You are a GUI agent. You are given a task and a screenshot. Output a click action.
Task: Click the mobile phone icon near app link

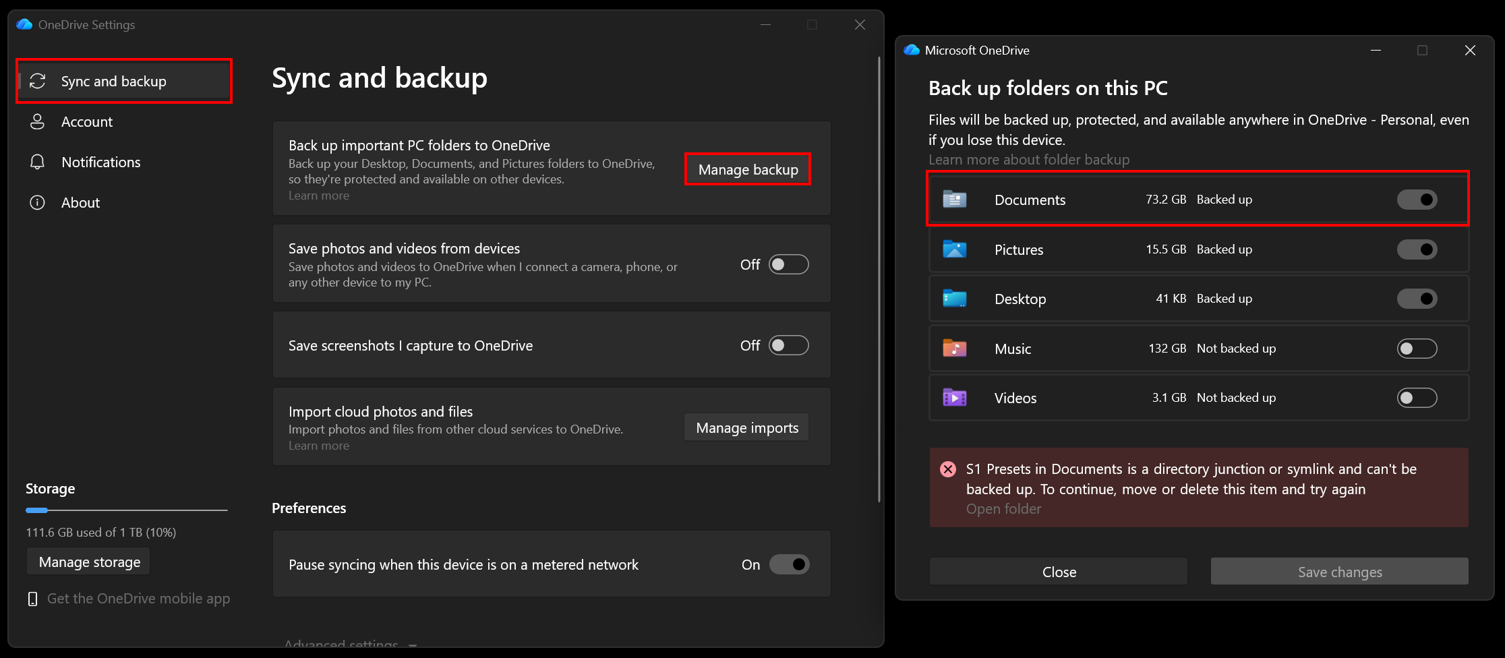tap(32, 599)
